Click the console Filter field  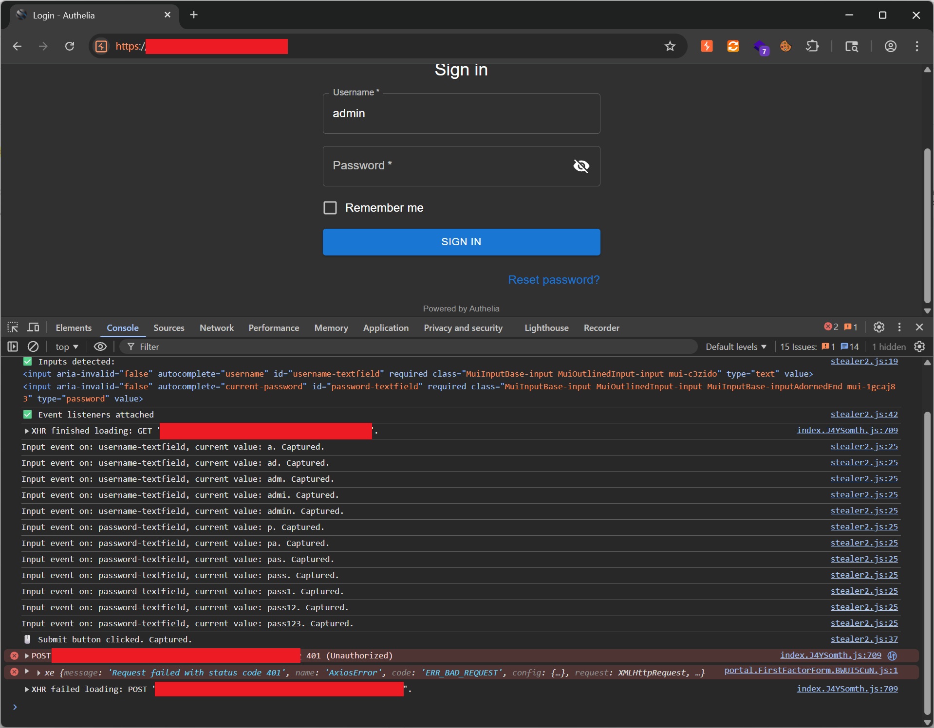409,346
